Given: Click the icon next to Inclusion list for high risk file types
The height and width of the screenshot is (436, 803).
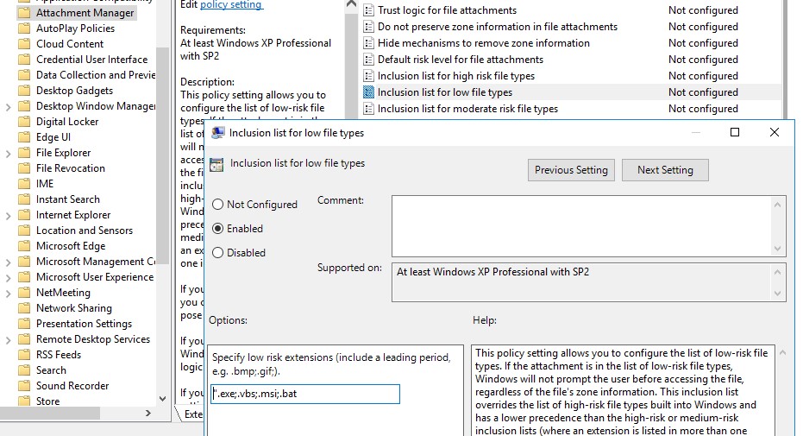Looking at the screenshot, I should 368,76.
